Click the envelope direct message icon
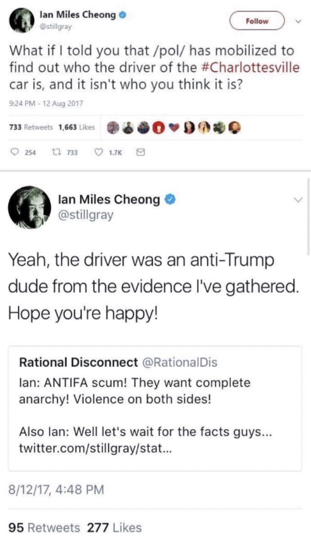This screenshot has height=541, width=311. tap(140, 153)
